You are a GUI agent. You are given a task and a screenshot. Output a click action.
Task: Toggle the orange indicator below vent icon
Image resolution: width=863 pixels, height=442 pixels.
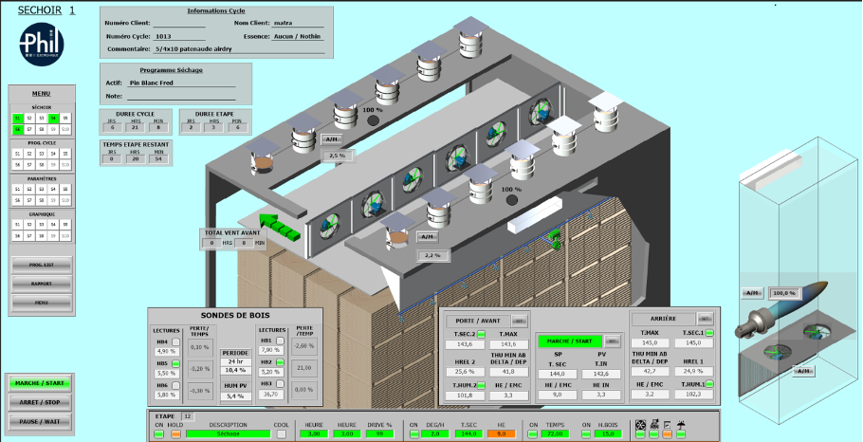(667, 434)
